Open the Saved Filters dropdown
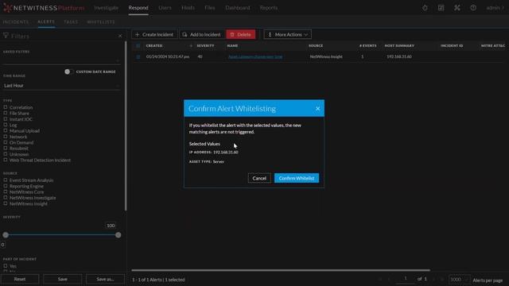The height and width of the screenshot is (286, 509). point(61,60)
